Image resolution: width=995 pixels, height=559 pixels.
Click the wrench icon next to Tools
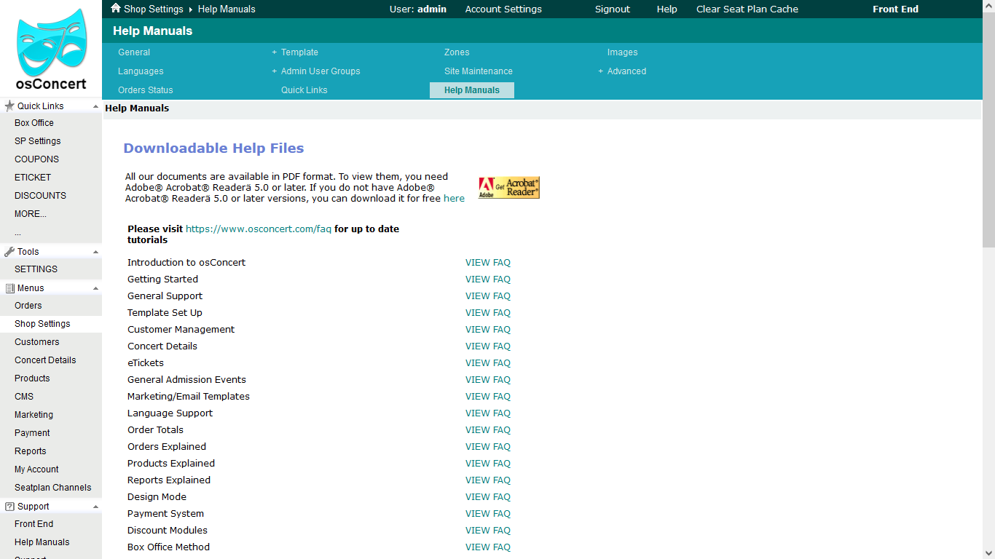(x=9, y=252)
